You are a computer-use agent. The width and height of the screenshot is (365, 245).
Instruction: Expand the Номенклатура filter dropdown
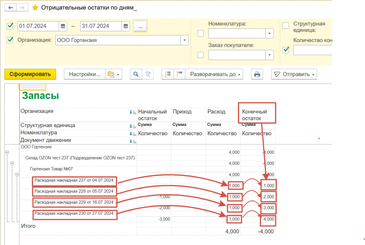pos(269,33)
